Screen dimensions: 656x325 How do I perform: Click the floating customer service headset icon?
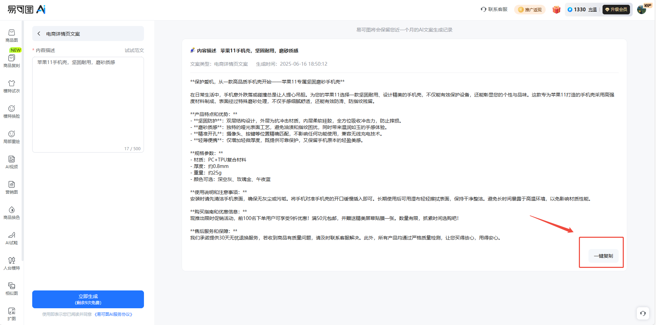643,313
